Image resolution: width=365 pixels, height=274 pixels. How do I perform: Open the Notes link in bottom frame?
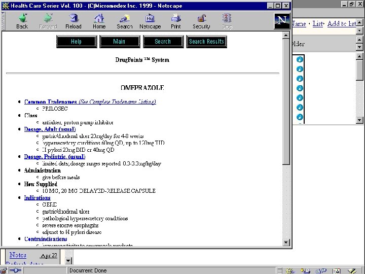coord(18,255)
